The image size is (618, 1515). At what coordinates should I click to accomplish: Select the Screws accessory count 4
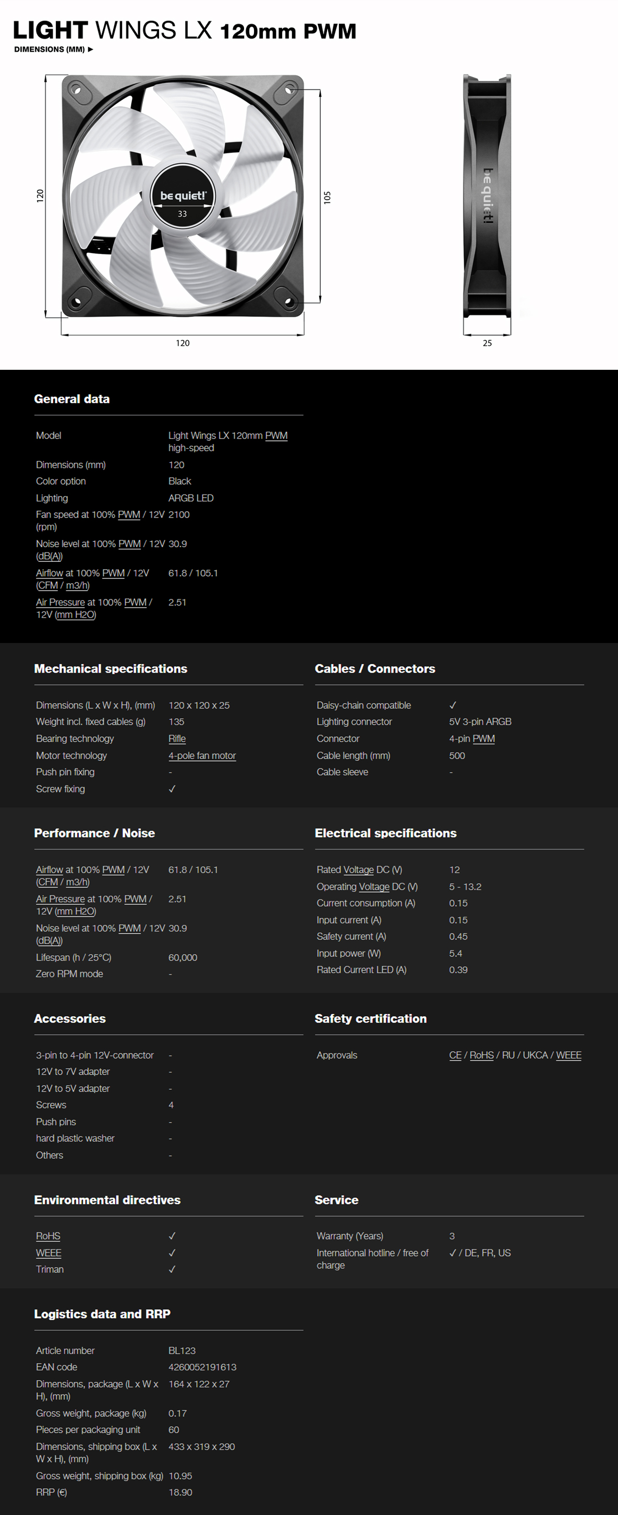pyautogui.click(x=171, y=1105)
